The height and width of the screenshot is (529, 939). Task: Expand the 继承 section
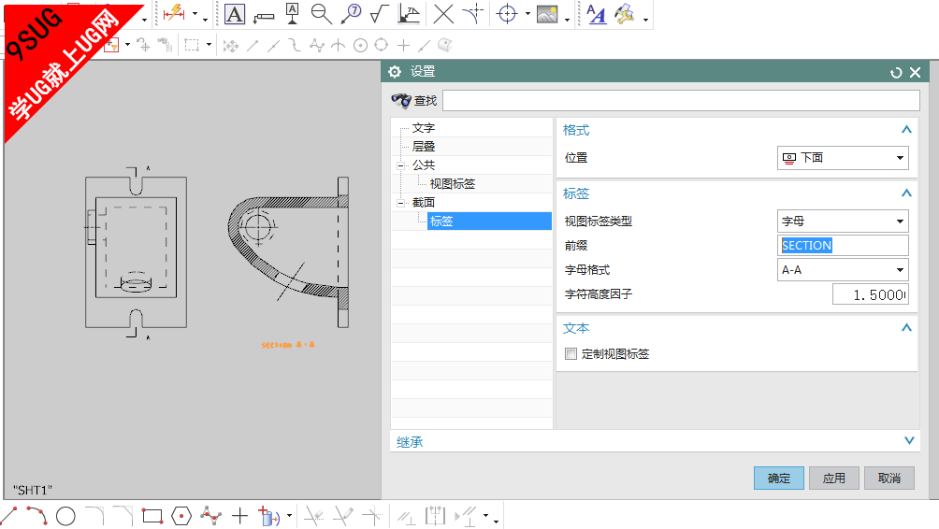(909, 440)
